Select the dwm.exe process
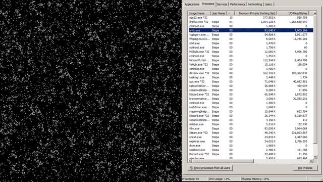The width and height of the screenshot is (323, 182). (251, 146)
